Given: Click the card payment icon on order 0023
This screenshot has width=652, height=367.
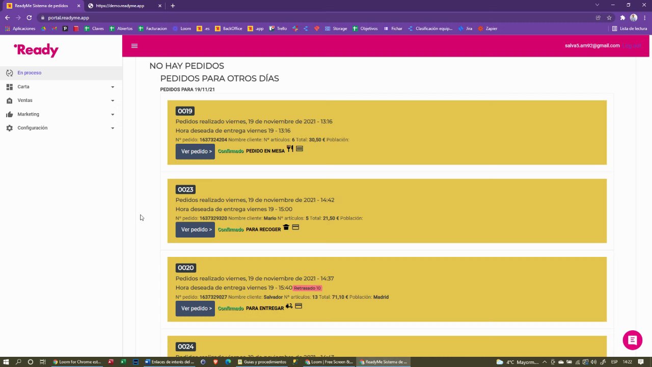Looking at the screenshot, I should (295, 227).
